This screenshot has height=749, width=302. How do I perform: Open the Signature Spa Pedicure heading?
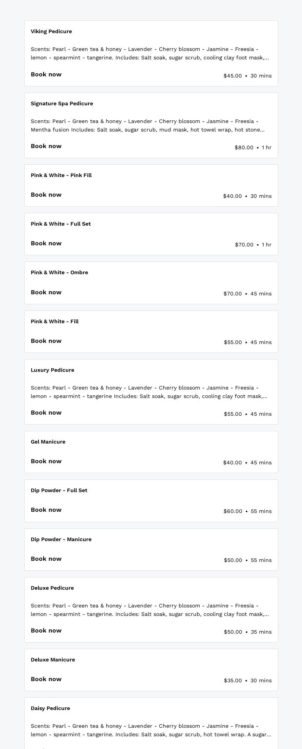click(x=62, y=103)
